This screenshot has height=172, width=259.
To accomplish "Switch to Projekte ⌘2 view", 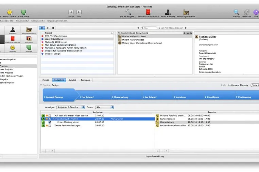I will [x=22, y=21].
